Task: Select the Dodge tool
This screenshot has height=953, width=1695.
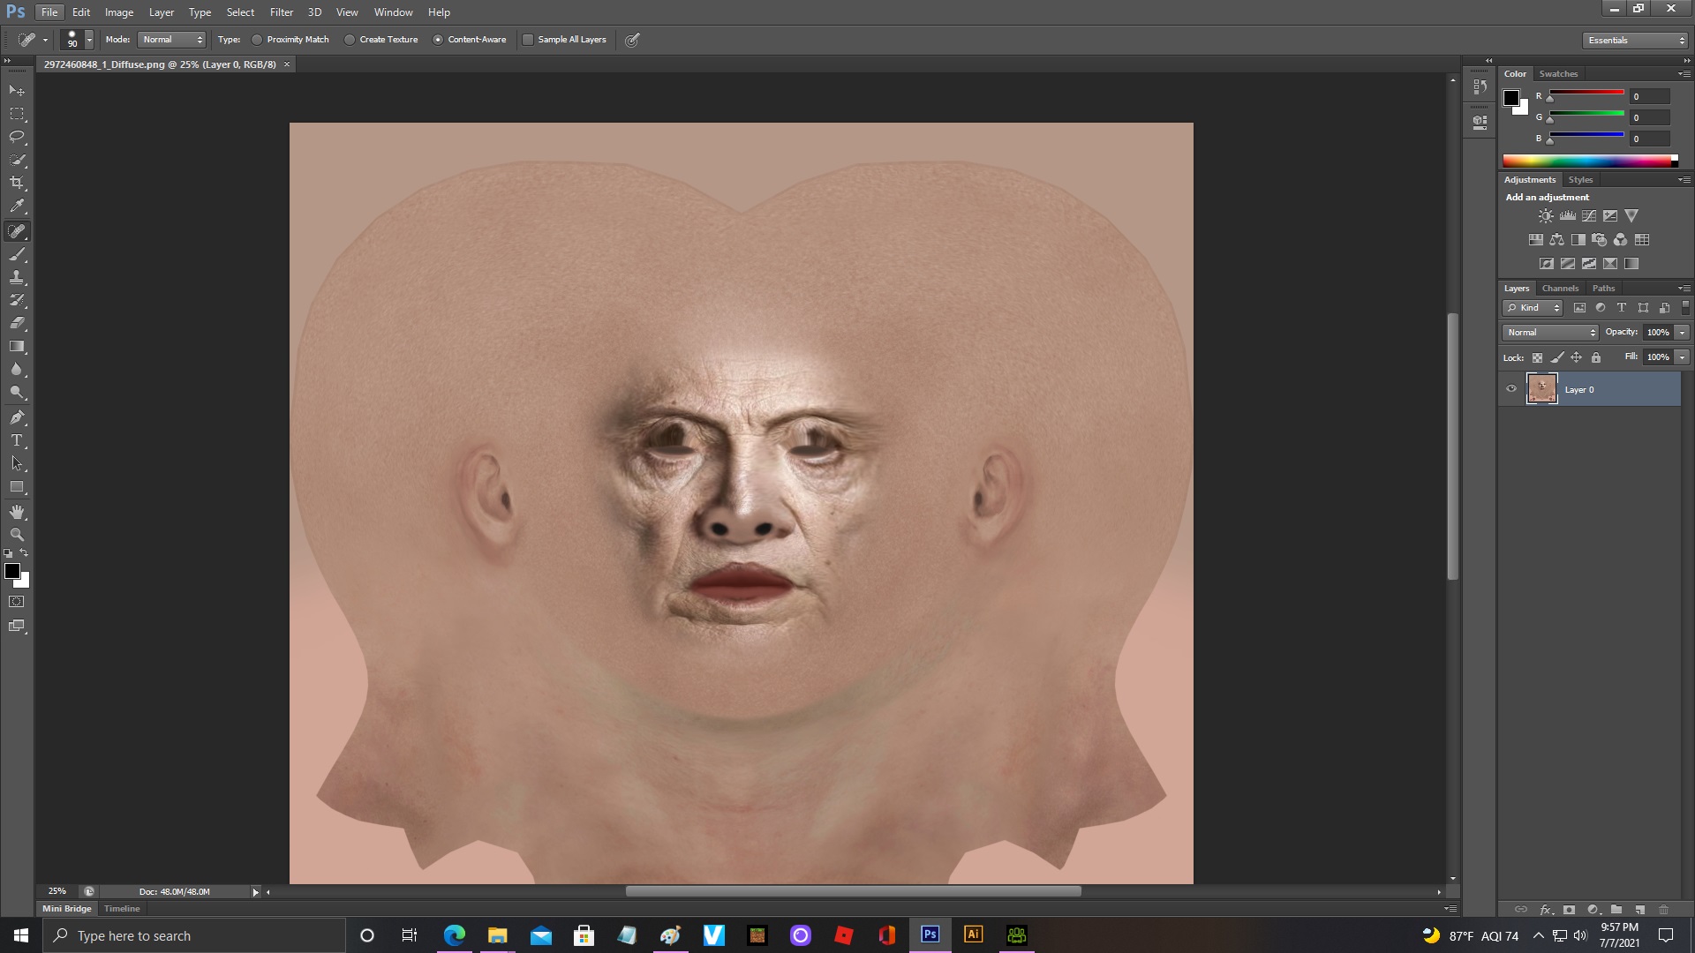Action: pyautogui.click(x=17, y=392)
